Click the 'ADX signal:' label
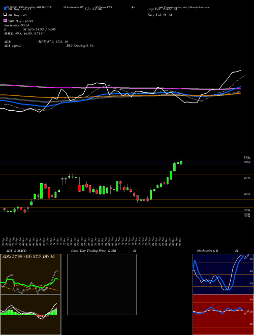Screen dimensions: 254x335 pyautogui.click(x=12, y=46)
